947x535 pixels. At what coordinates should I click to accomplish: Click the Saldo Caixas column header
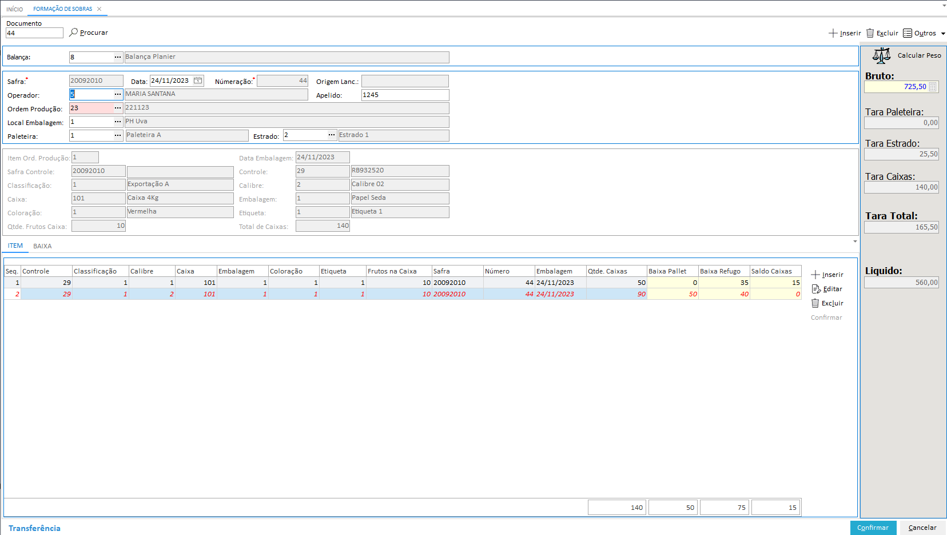click(x=775, y=271)
